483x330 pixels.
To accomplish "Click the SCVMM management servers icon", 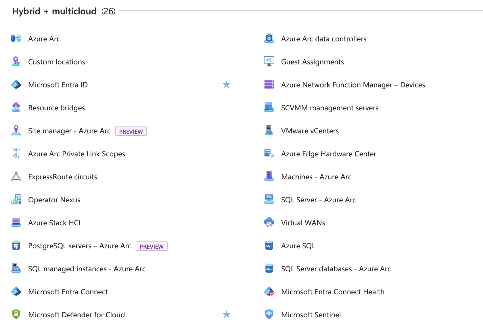I will [x=269, y=108].
